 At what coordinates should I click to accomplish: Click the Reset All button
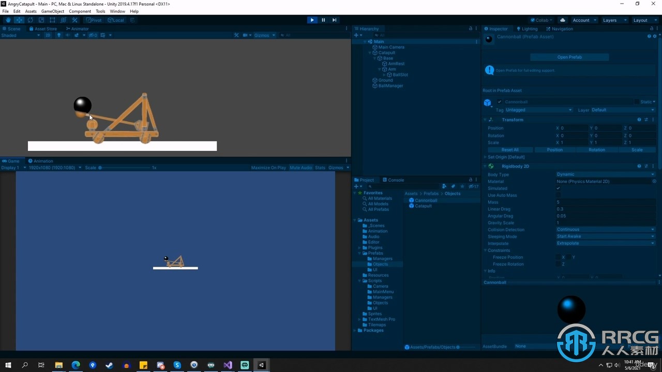(x=510, y=150)
